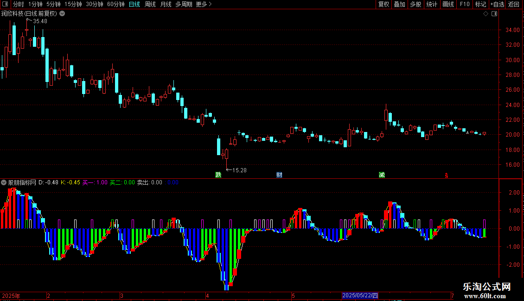Open the stock title dropdown arrow icon

(62, 13)
